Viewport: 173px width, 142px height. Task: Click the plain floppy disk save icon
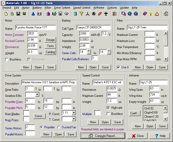tap(18, 14)
